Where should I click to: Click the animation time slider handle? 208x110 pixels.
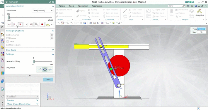[x=8, y=17]
